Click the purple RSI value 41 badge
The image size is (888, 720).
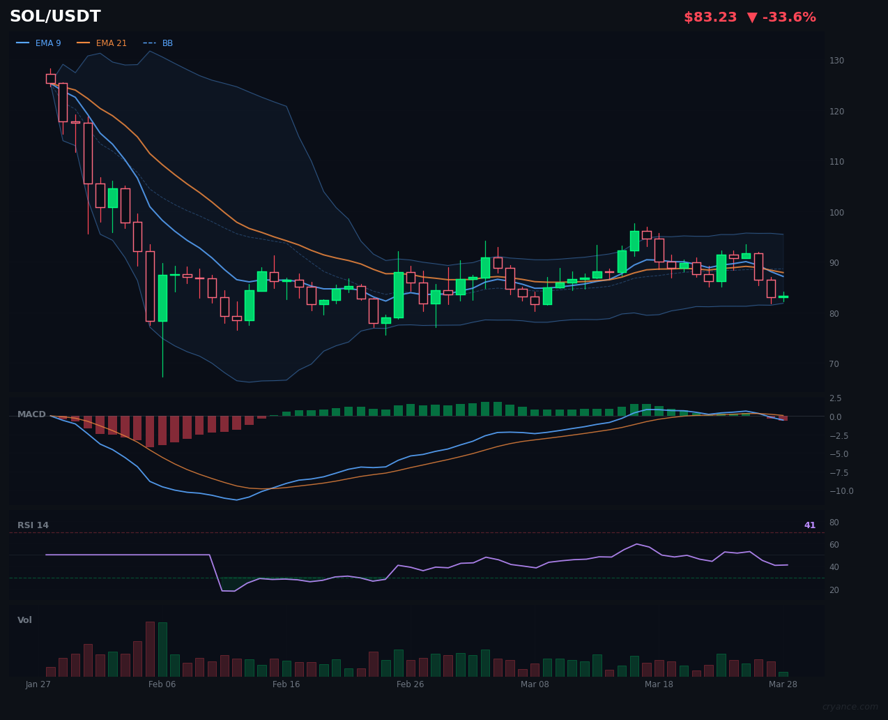tap(809, 525)
